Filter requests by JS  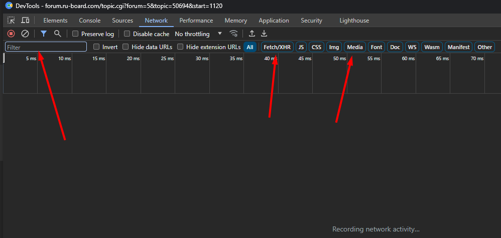tap(301, 47)
